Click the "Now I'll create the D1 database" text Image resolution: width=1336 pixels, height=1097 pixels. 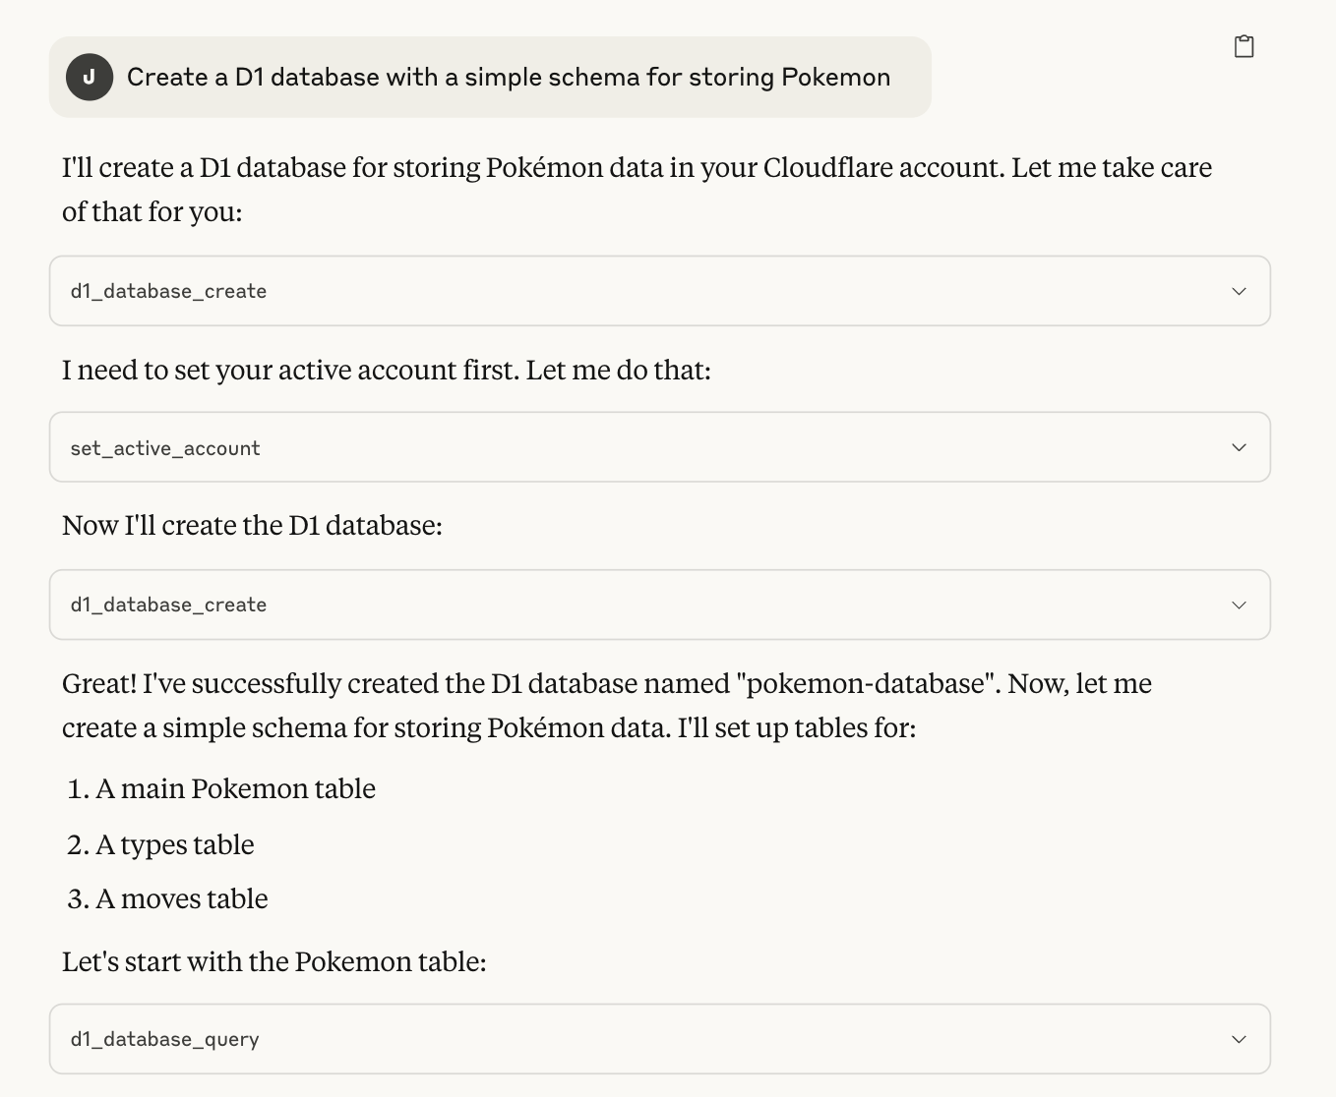pos(252,525)
